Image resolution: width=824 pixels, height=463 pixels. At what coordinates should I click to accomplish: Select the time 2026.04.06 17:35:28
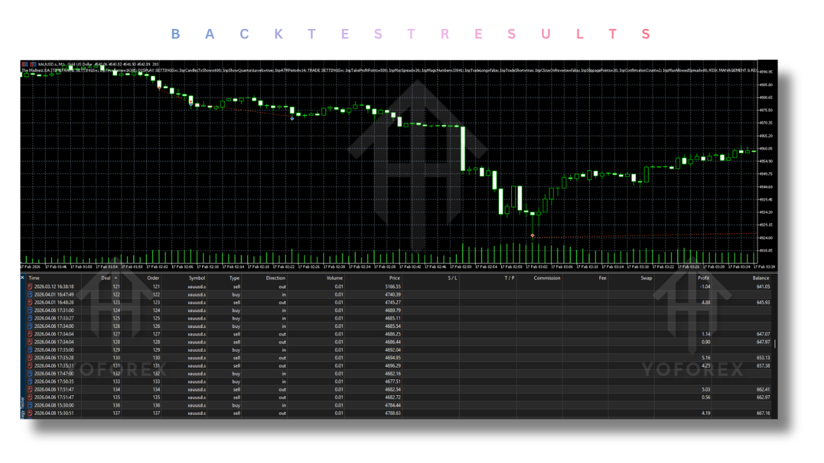(x=54, y=358)
